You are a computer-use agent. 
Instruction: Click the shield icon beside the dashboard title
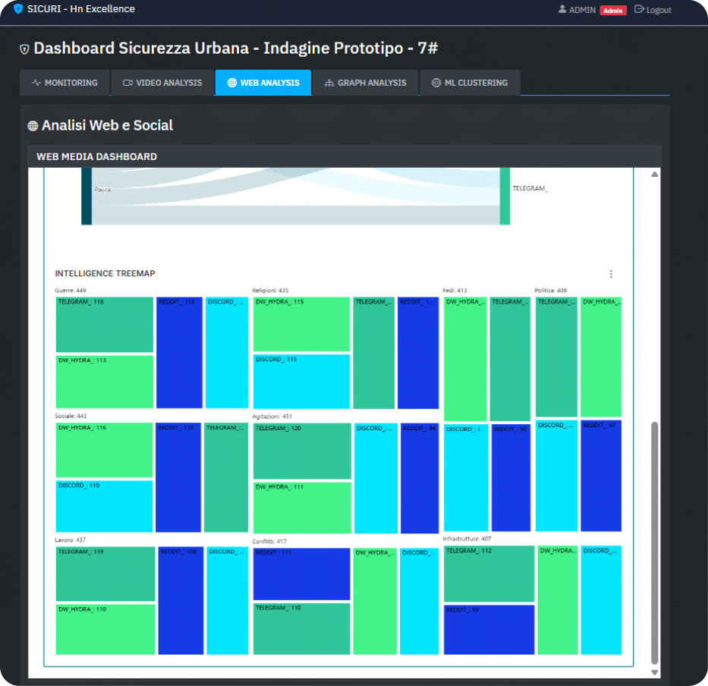coord(25,47)
